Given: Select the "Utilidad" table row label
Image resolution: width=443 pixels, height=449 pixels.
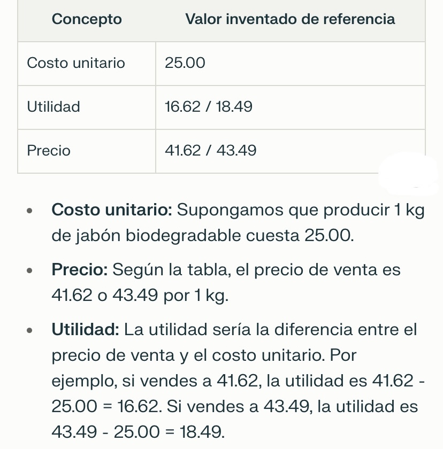Looking at the screenshot, I should tap(54, 107).
